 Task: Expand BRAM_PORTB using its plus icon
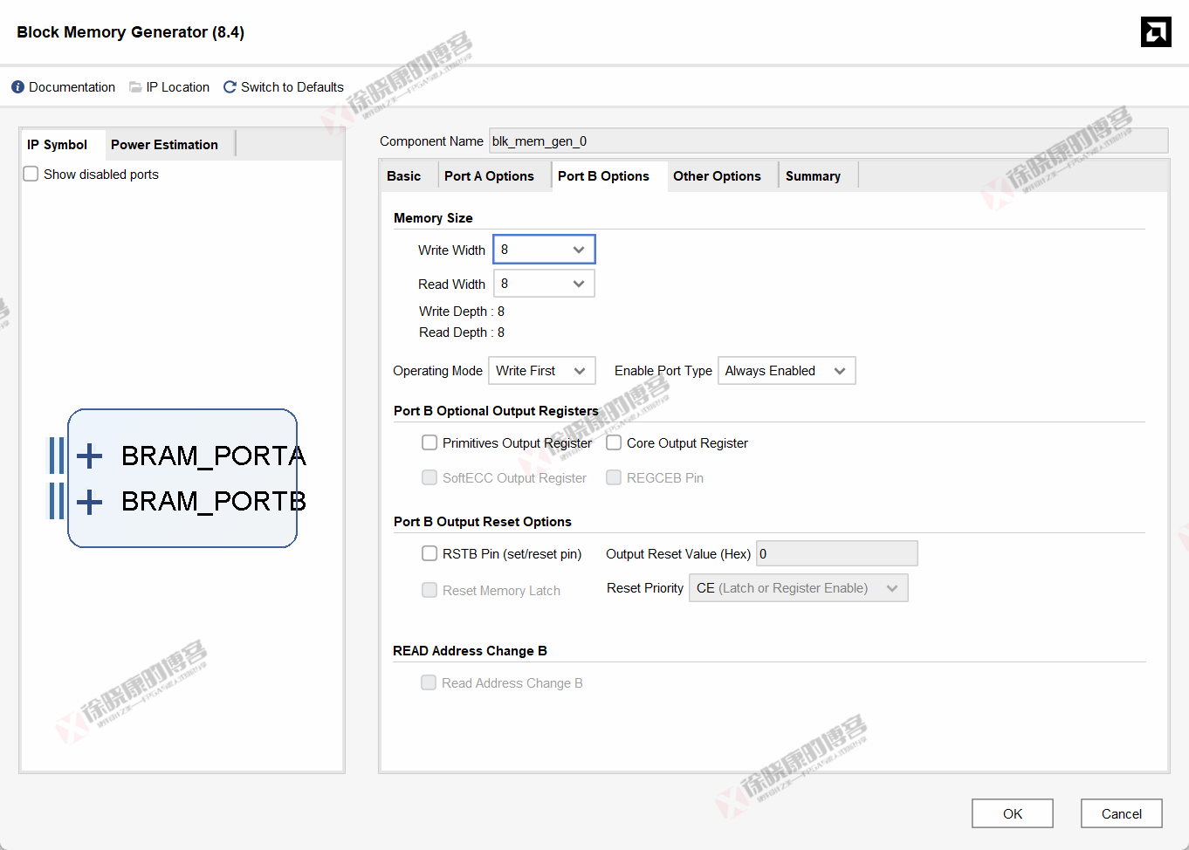tap(87, 502)
